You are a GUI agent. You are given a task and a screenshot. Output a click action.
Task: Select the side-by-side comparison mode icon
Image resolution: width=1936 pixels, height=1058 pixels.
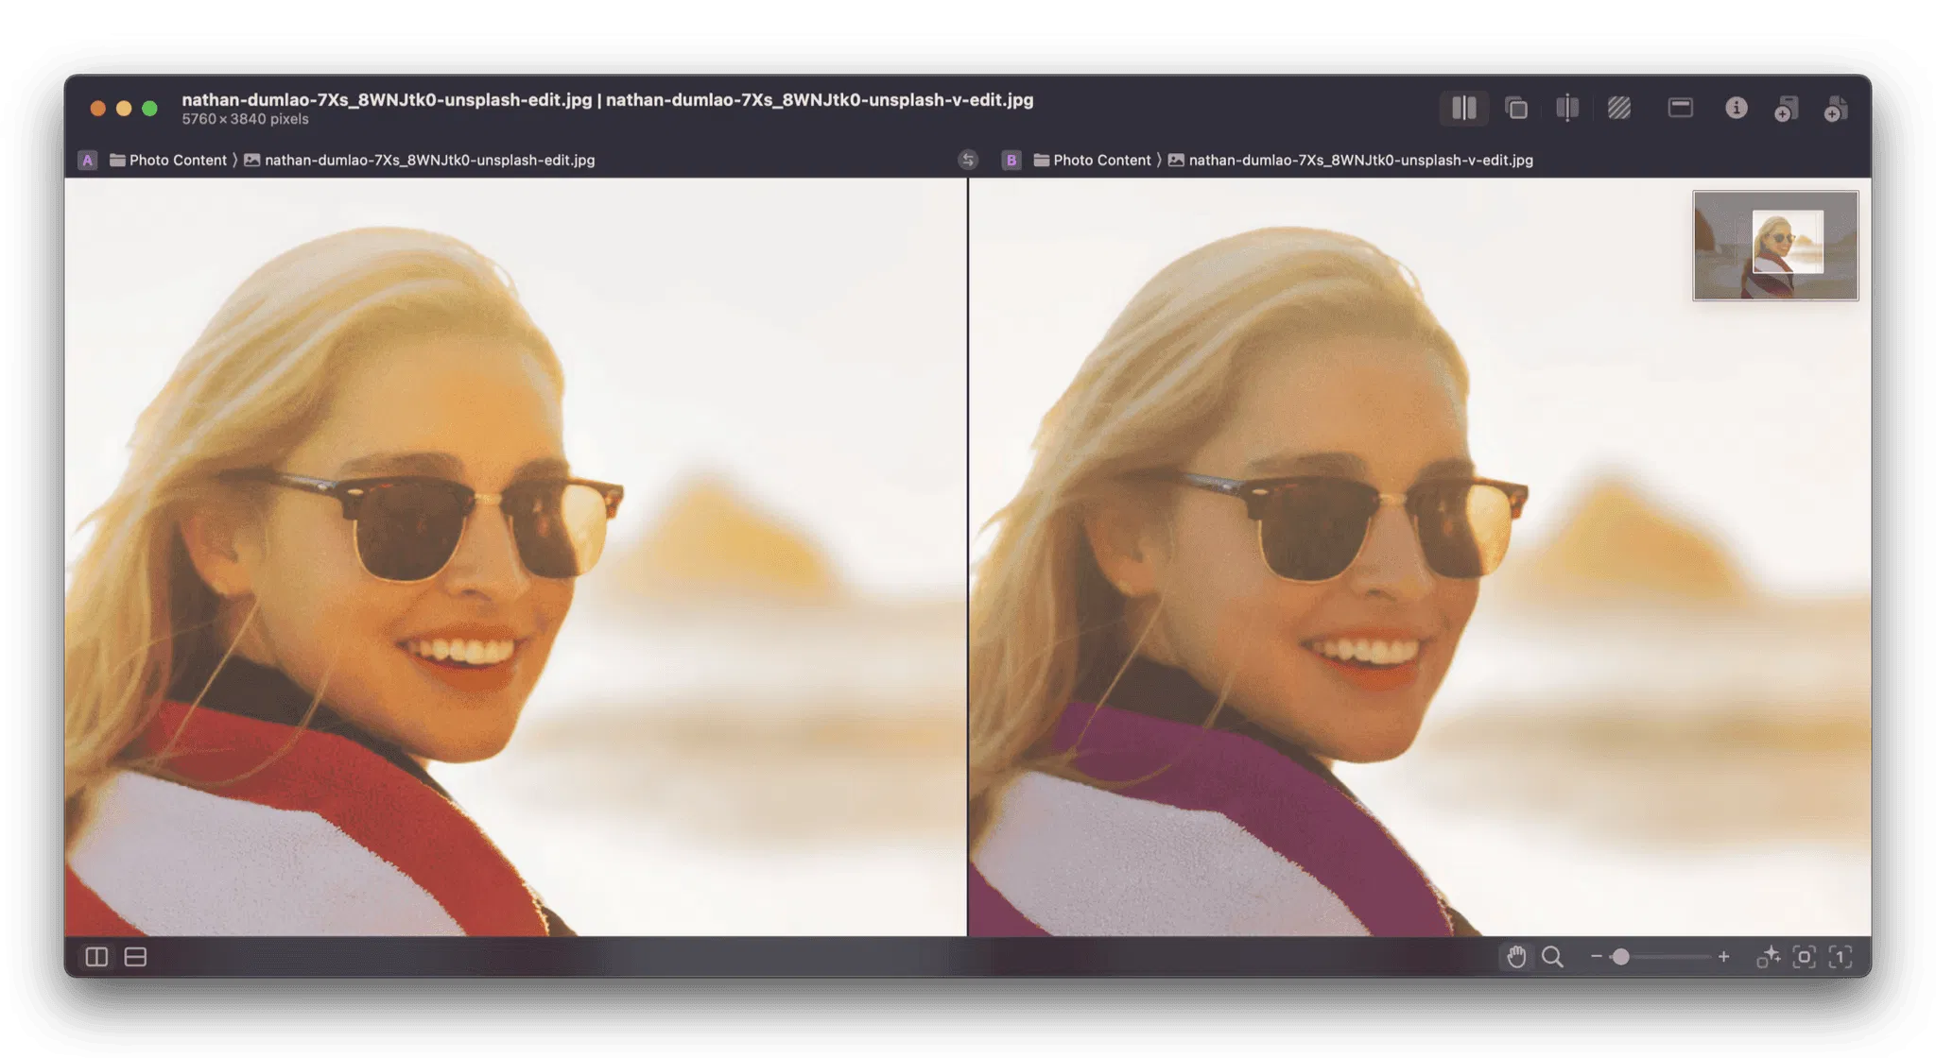point(1463,109)
